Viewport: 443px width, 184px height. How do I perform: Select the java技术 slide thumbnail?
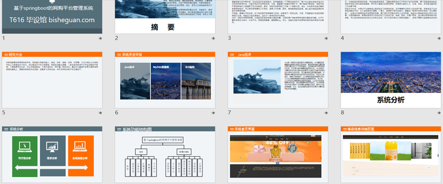[278, 80]
